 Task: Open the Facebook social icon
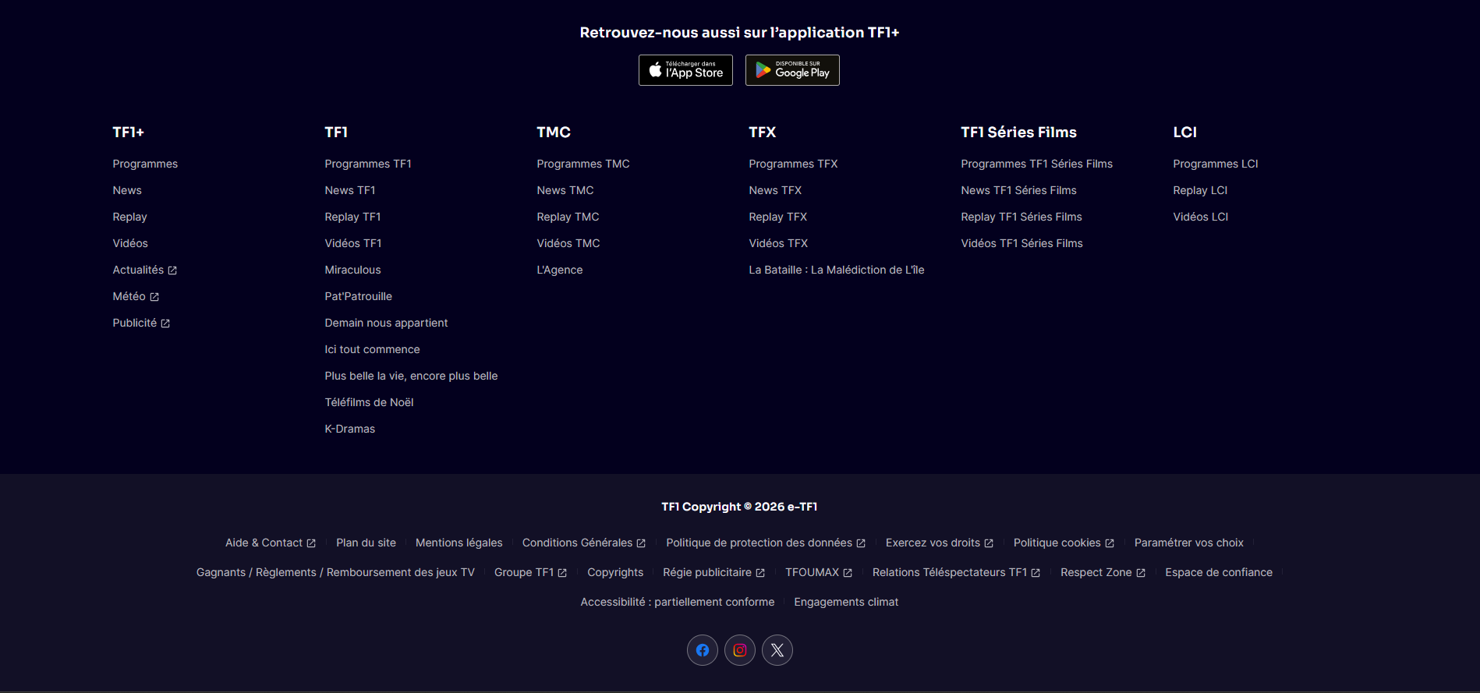703,650
